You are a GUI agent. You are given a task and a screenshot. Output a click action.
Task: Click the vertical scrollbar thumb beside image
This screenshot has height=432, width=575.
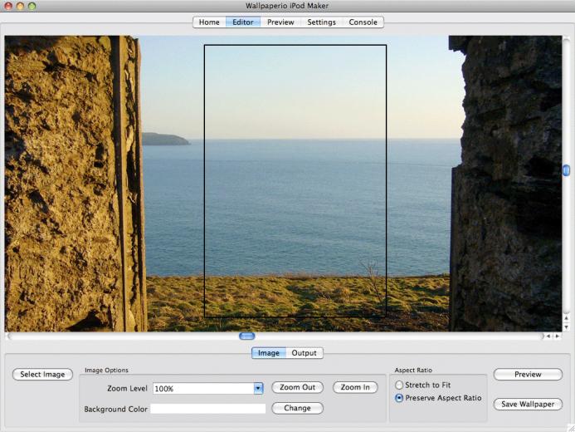(566, 170)
